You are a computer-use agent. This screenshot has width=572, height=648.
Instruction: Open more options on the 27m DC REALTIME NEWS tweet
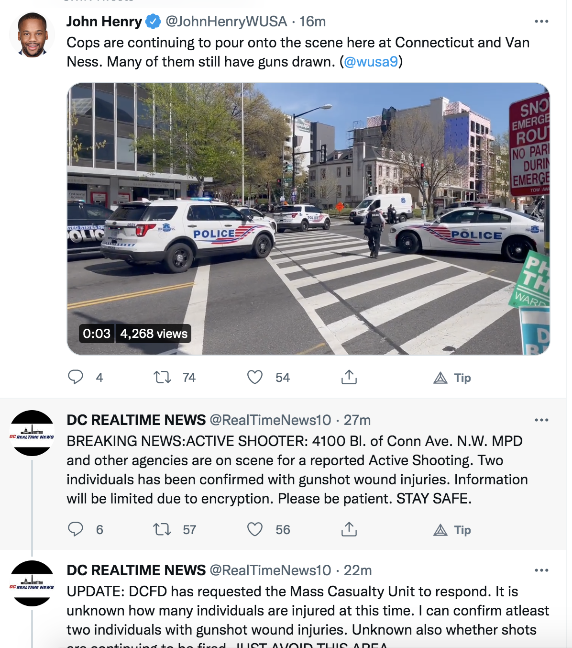point(541,420)
